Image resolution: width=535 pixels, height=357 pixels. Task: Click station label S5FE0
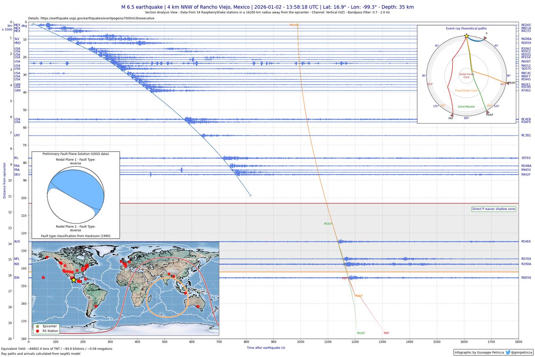526,158
